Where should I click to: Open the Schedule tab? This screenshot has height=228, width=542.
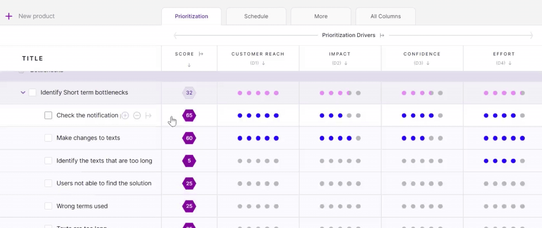tap(256, 16)
